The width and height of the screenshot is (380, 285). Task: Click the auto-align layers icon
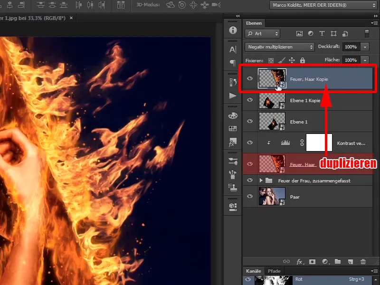121,5
